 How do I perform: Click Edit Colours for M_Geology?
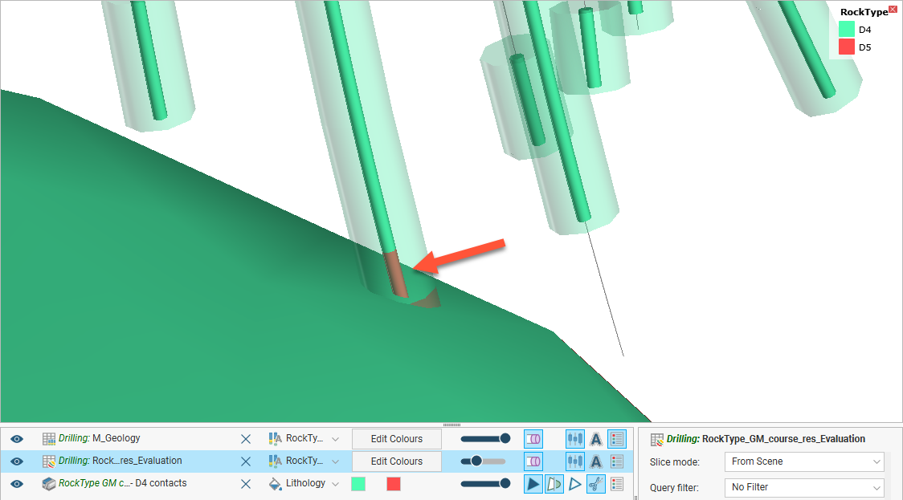pyautogui.click(x=397, y=439)
